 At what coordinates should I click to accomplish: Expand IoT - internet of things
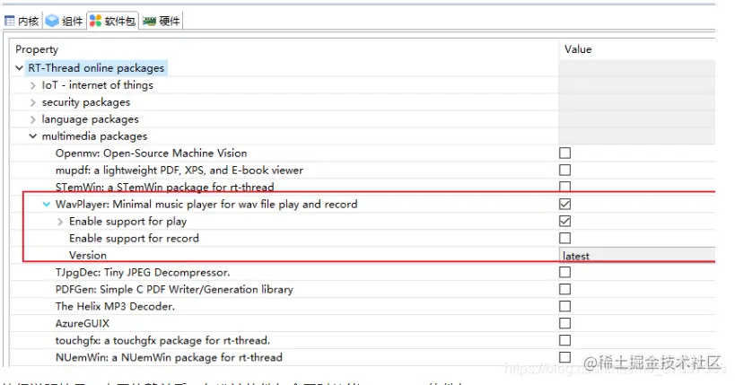pyautogui.click(x=33, y=85)
